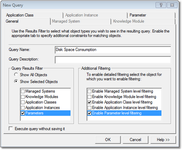This screenshot has height=150, width=182.
Task: Switch to the Application Class tab
Action: tap(20, 15)
